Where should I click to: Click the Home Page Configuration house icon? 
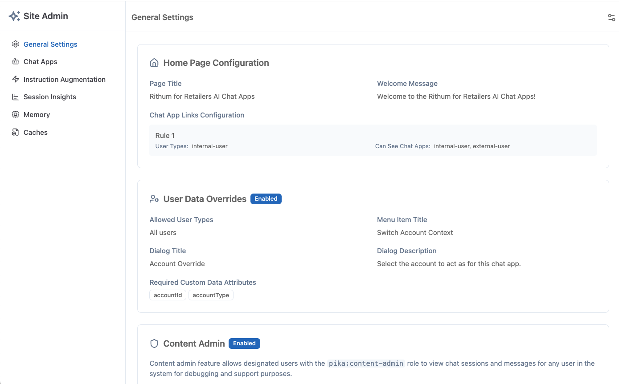point(154,63)
